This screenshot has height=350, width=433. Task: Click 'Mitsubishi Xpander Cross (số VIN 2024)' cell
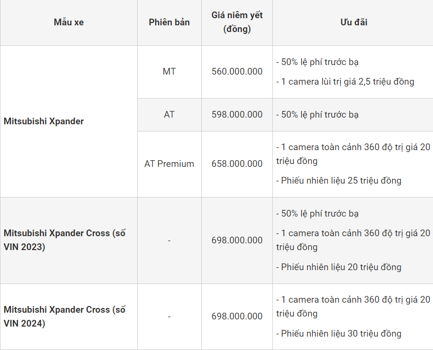point(65,317)
